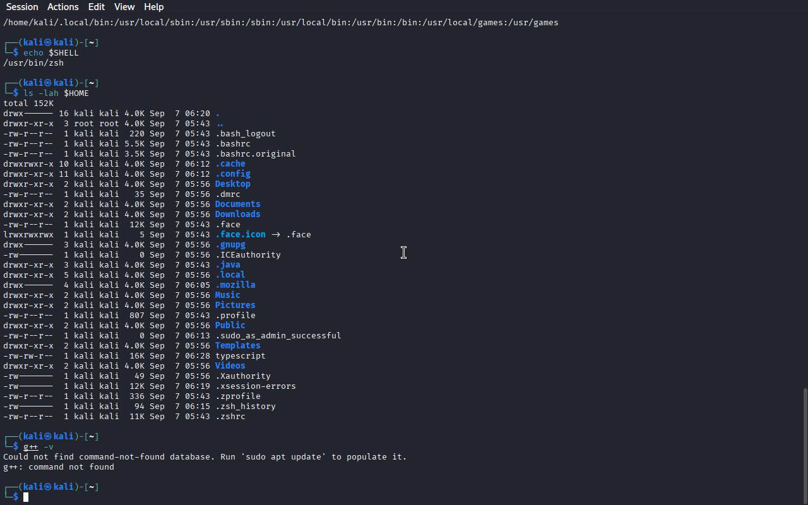Click the .bash_logout file name
The width and height of the screenshot is (808, 505).
tap(246, 134)
